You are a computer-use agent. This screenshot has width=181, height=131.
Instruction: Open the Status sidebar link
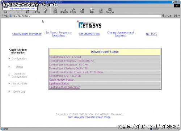click(x=19, y=67)
